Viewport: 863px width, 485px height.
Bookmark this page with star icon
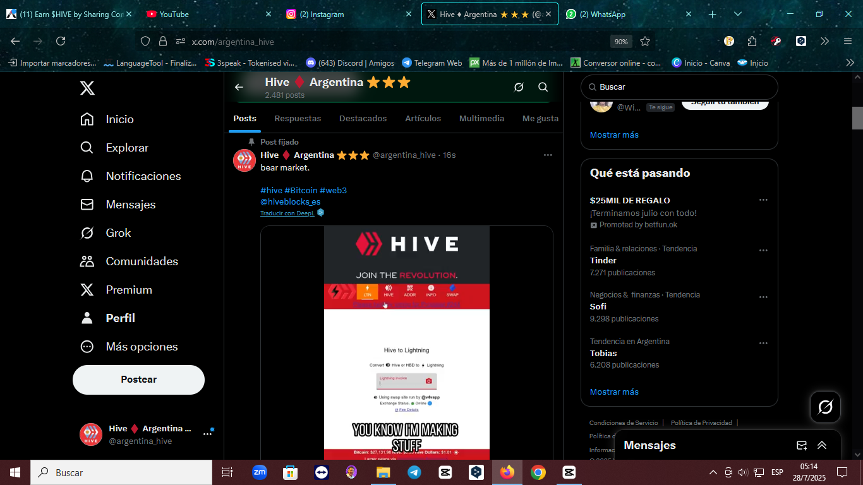pos(645,41)
